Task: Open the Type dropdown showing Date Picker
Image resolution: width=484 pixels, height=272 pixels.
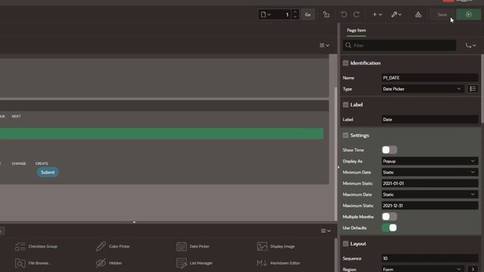Action: point(423,89)
